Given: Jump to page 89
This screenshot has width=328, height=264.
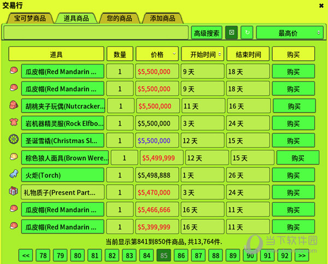Looking at the screenshot, I should [233, 255].
